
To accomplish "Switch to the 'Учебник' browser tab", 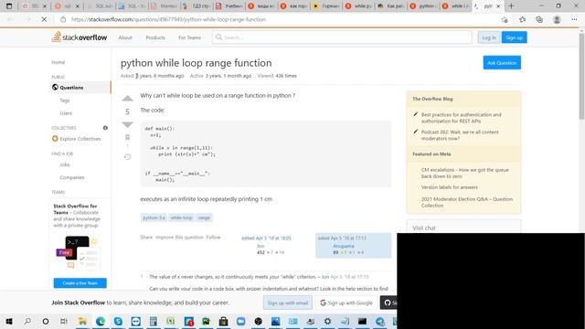I will [229, 6].
